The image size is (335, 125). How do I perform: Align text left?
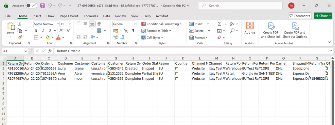click(79, 31)
